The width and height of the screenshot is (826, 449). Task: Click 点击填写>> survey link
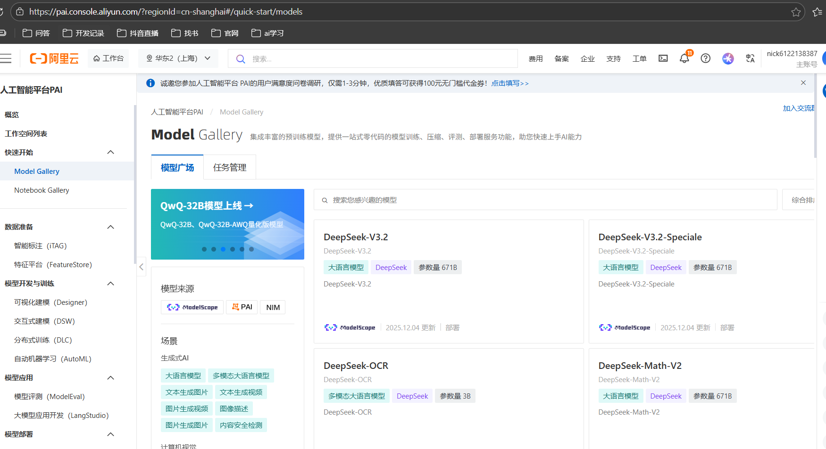pos(510,83)
